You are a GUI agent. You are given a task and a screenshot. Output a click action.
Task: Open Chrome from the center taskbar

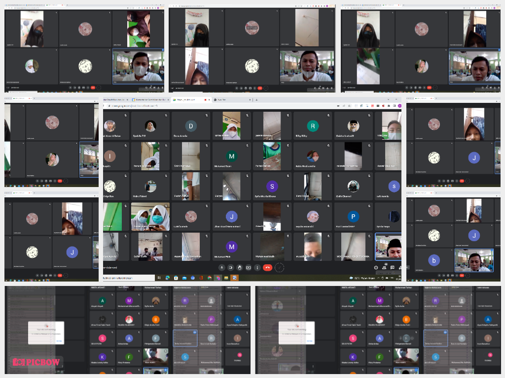(x=218, y=278)
